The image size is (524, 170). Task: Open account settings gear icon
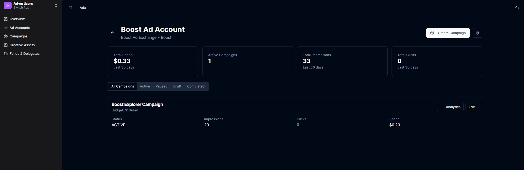pos(477,33)
